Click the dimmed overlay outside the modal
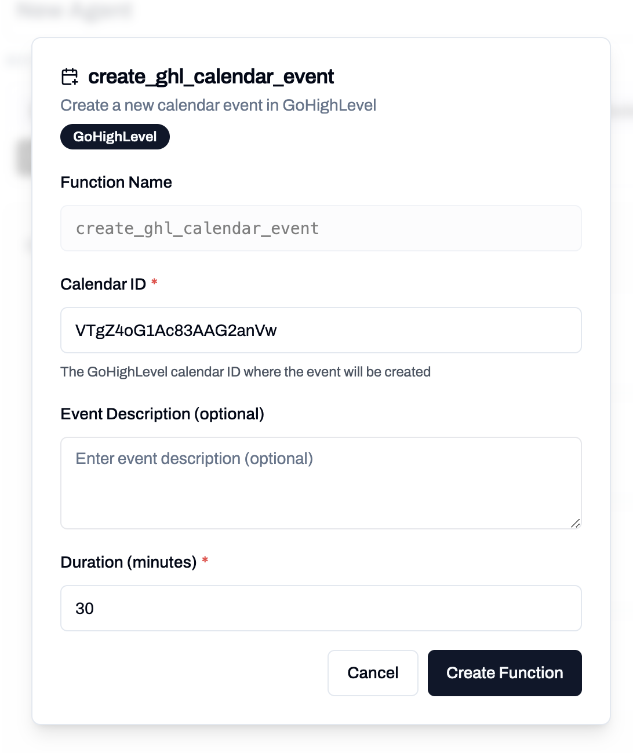 pos(17,376)
